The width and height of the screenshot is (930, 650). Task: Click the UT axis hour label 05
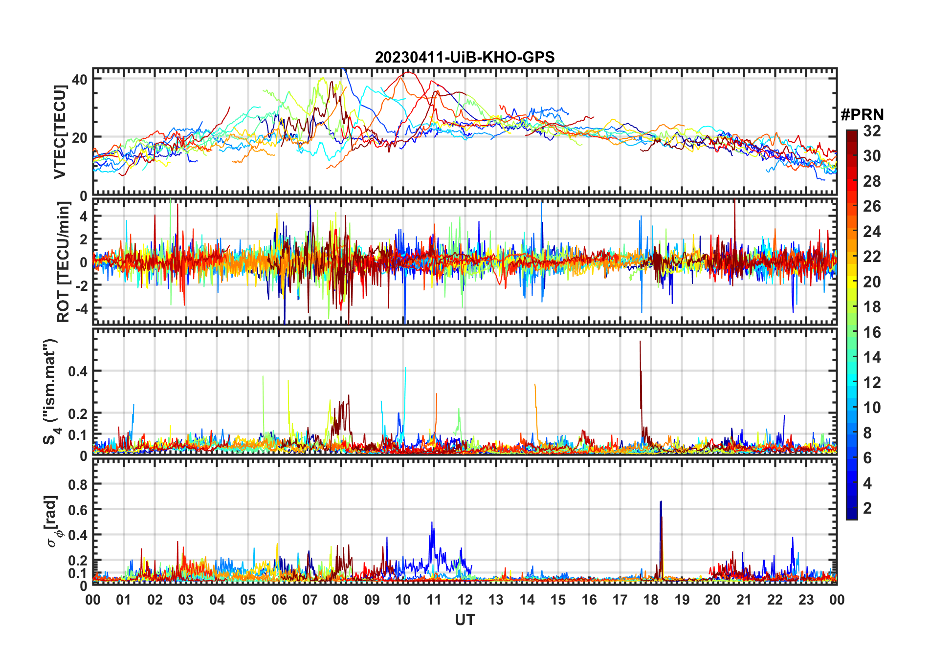[248, 600]
